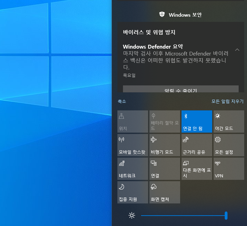Open the VPN quick action tile
The height and width of the screenshot is (226, 247).
tap(229, 169)
